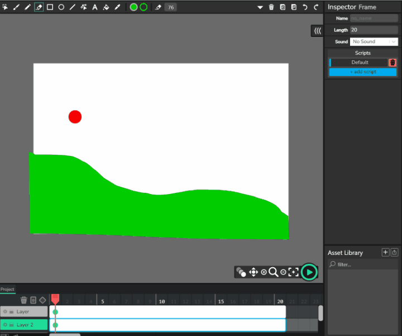Select the Pencil tool

pyautogui.click(x=27, y=7)
